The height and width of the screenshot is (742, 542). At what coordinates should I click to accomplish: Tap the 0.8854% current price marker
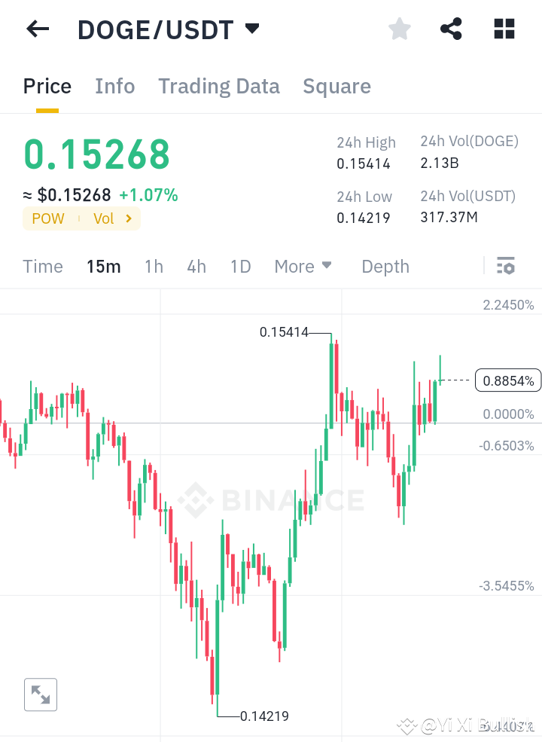pos(508,380)
